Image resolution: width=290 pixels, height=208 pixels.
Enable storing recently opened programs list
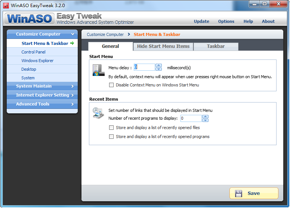111,137
